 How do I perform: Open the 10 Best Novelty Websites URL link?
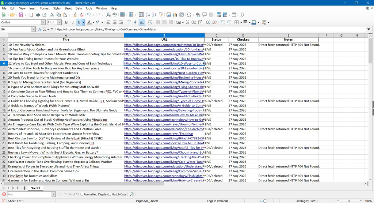coord(164,45)
